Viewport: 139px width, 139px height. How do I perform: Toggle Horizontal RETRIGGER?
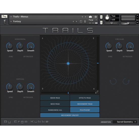(28, 57)
